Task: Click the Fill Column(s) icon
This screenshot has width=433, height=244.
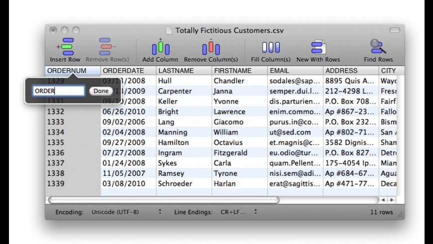Action: 270,47
